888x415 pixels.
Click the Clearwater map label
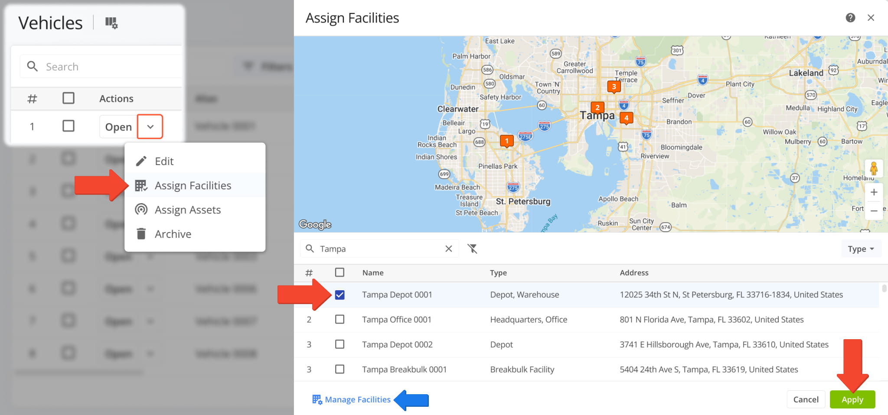click(x=458, y=109)
